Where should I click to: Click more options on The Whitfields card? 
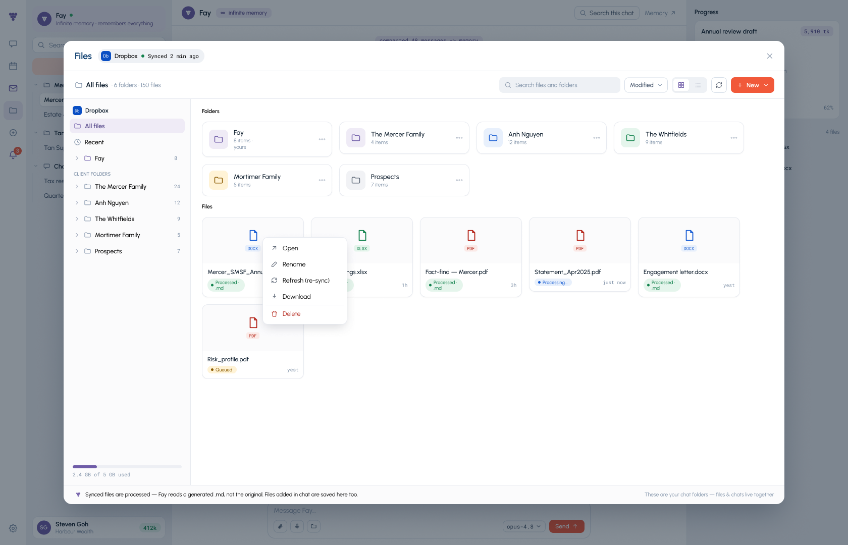coord(734,138)
